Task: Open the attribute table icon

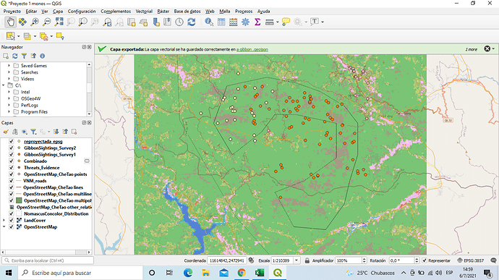Action: click(x=221, y=22)
